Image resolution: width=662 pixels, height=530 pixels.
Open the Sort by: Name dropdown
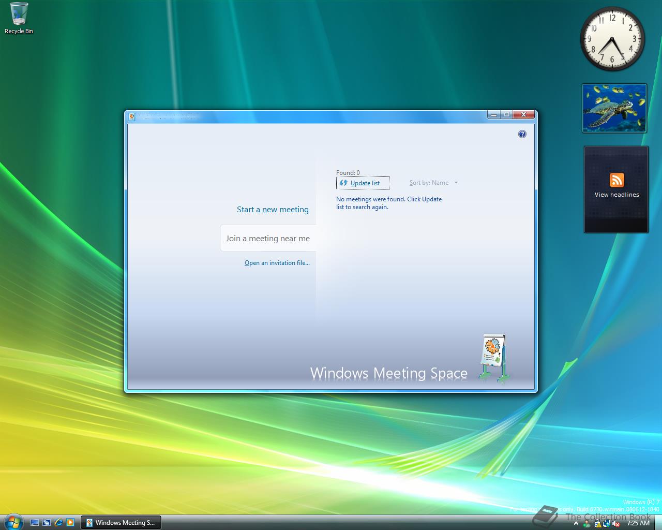433,183
